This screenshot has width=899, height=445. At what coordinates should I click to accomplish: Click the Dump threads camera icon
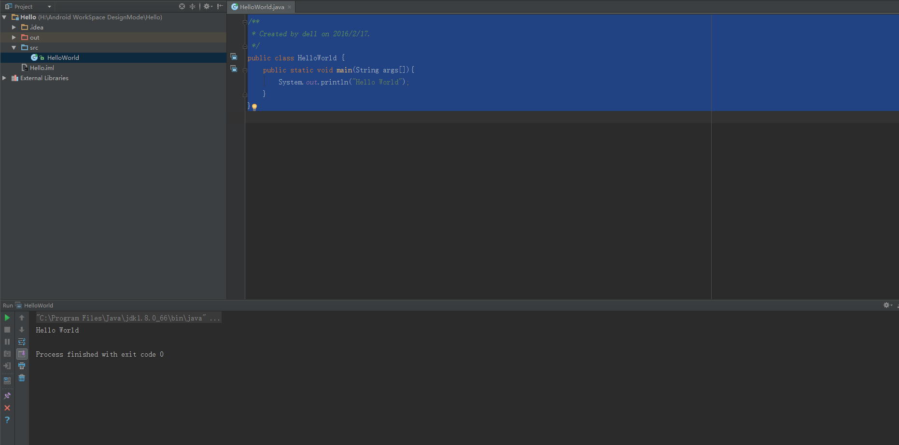point(7,354)
